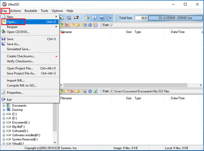Viewport: 204px width, 151px height.
Task: Choose Open Project File... menu entry
Action: pyautogui.click(x=30, y=68)
